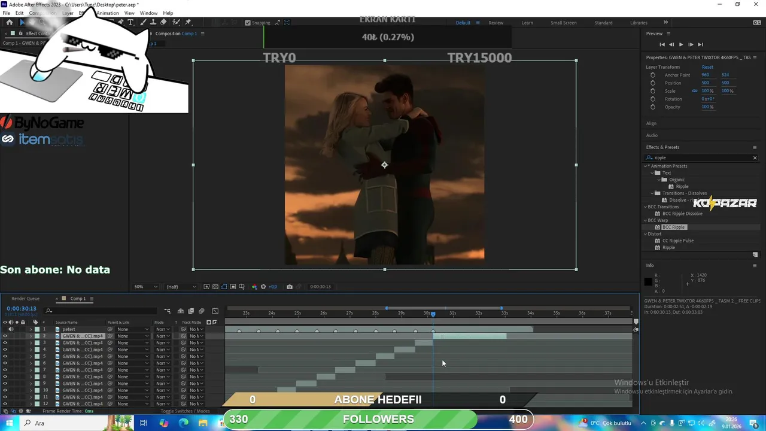Viewport: 766px width, 431px height.
Task: Click the motion blur enable icon in timeline
Action: (202, 311)
